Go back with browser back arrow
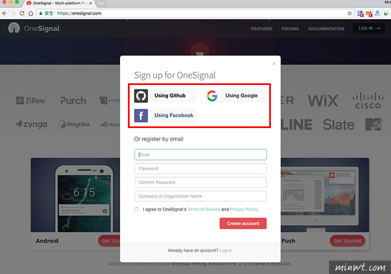391x274 pixels. click(x=4, y=13)
